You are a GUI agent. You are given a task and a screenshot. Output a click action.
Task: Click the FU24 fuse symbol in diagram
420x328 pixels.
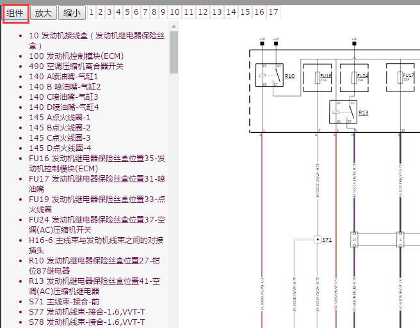pos(354,77)
